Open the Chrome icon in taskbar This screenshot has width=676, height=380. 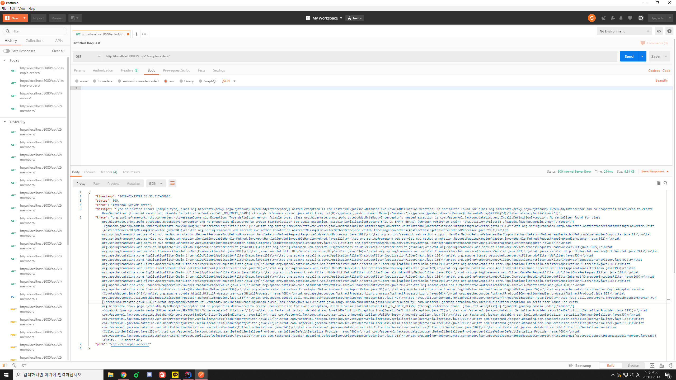123,375
